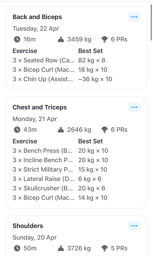
Task: Open the Chest and Triceps workout title
Action: point(40,107)
